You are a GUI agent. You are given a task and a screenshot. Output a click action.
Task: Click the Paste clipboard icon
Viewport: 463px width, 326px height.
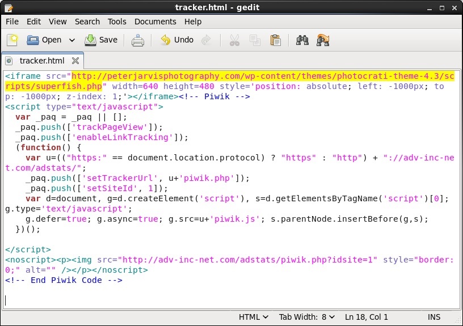[x=276, y=40]
